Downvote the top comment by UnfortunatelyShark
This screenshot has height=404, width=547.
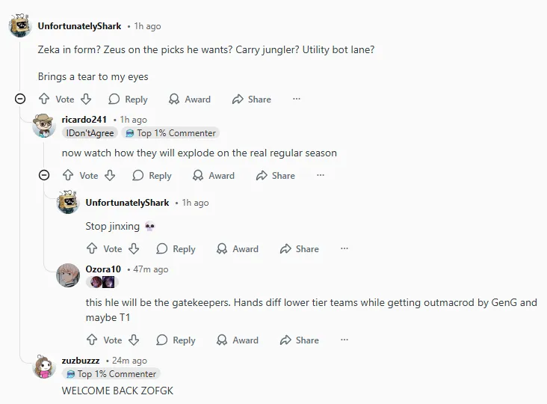coord(86,99)
